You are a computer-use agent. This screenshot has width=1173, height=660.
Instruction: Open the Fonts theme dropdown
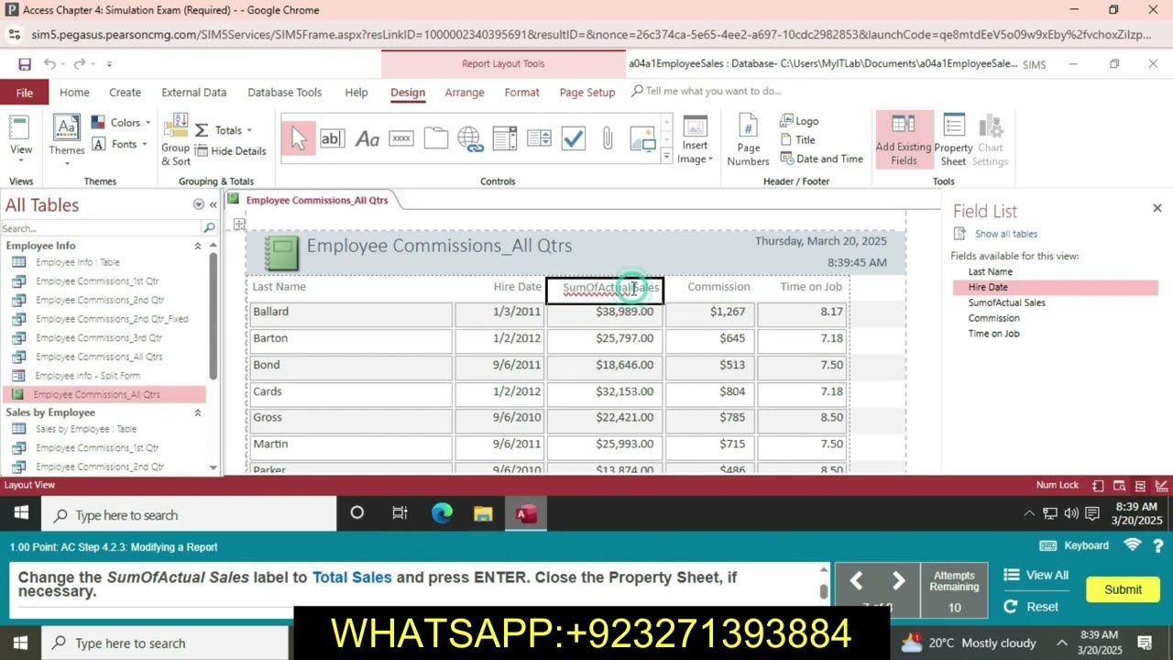120,144
